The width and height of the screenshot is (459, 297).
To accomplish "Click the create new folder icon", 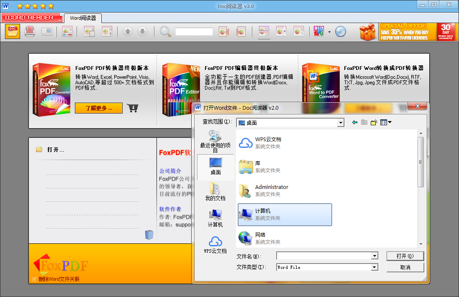I will pyautogui.click(x=374, y=122).
